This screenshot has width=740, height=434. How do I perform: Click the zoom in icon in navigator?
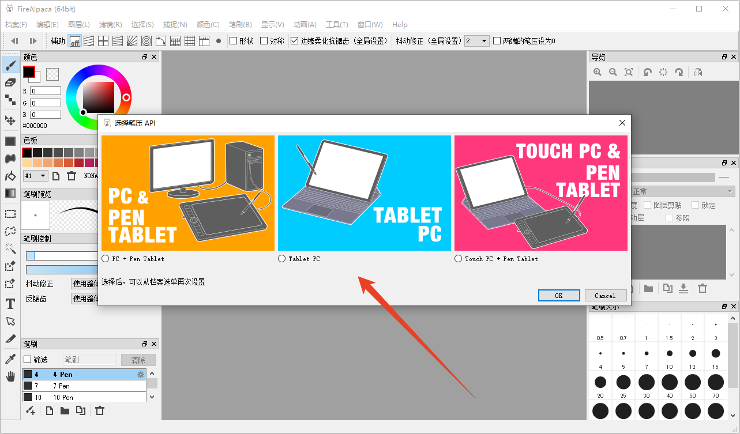(598, 72)
